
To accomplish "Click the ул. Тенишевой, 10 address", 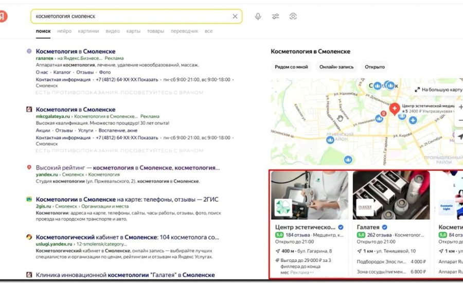I will tap(396, 251).
